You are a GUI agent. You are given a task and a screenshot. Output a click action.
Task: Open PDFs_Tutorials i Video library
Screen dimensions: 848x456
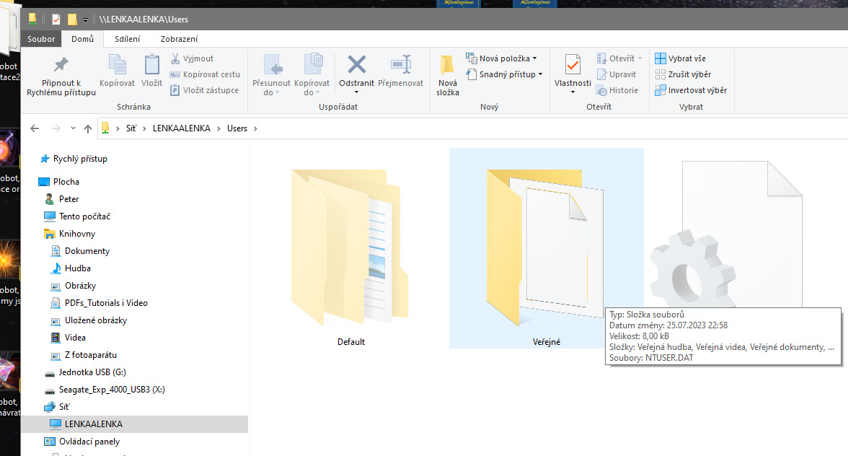106,303
